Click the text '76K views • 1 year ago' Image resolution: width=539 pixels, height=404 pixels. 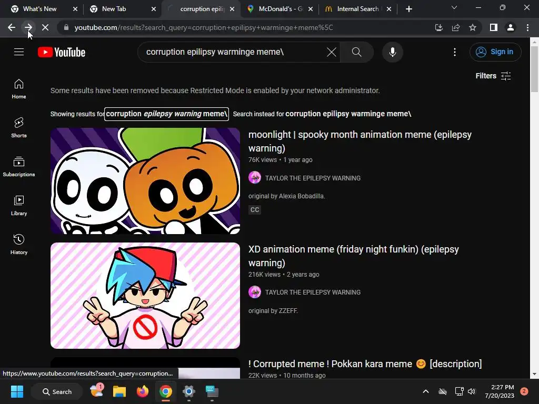pyautogui.click(x=281, y=160)
